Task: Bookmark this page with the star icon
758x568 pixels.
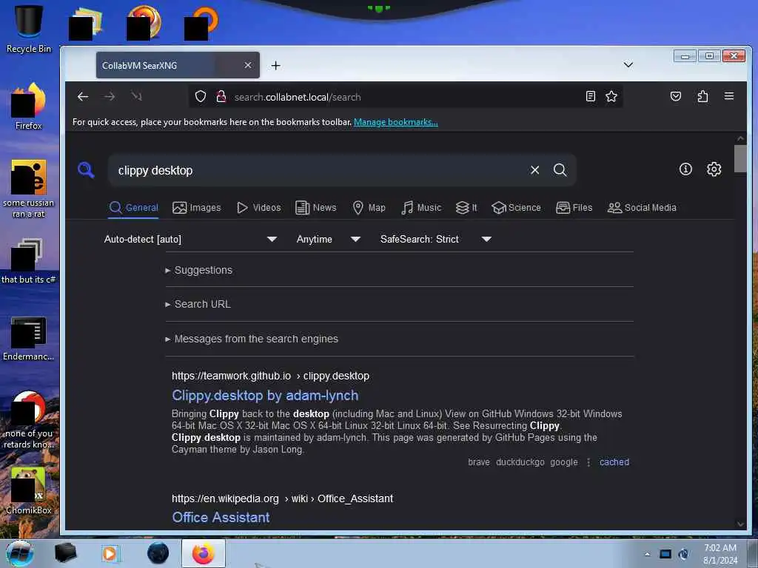Action: [611, 97]
